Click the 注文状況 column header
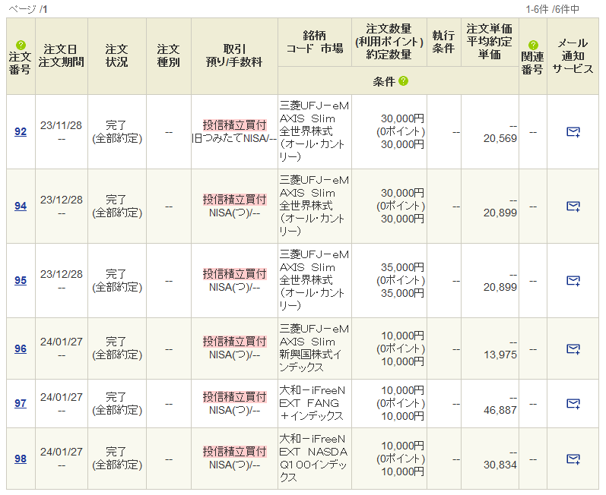The width and height of the screenshot is (606, 495). [x=117, y=55]
